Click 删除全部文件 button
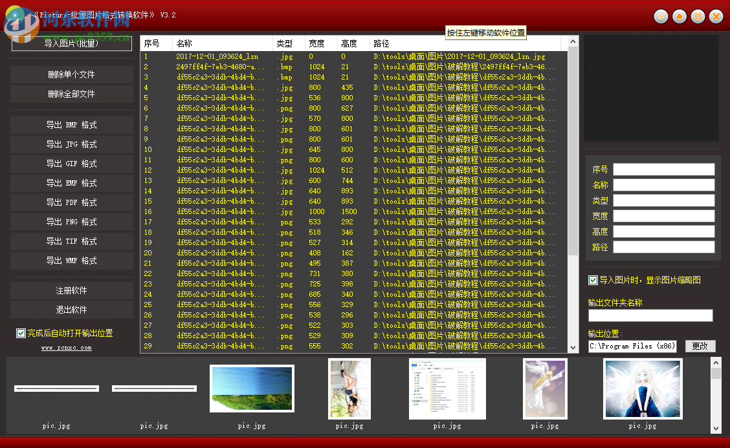Image resolution: width=730 pixels, height=448 pixels. pos(71,94)
